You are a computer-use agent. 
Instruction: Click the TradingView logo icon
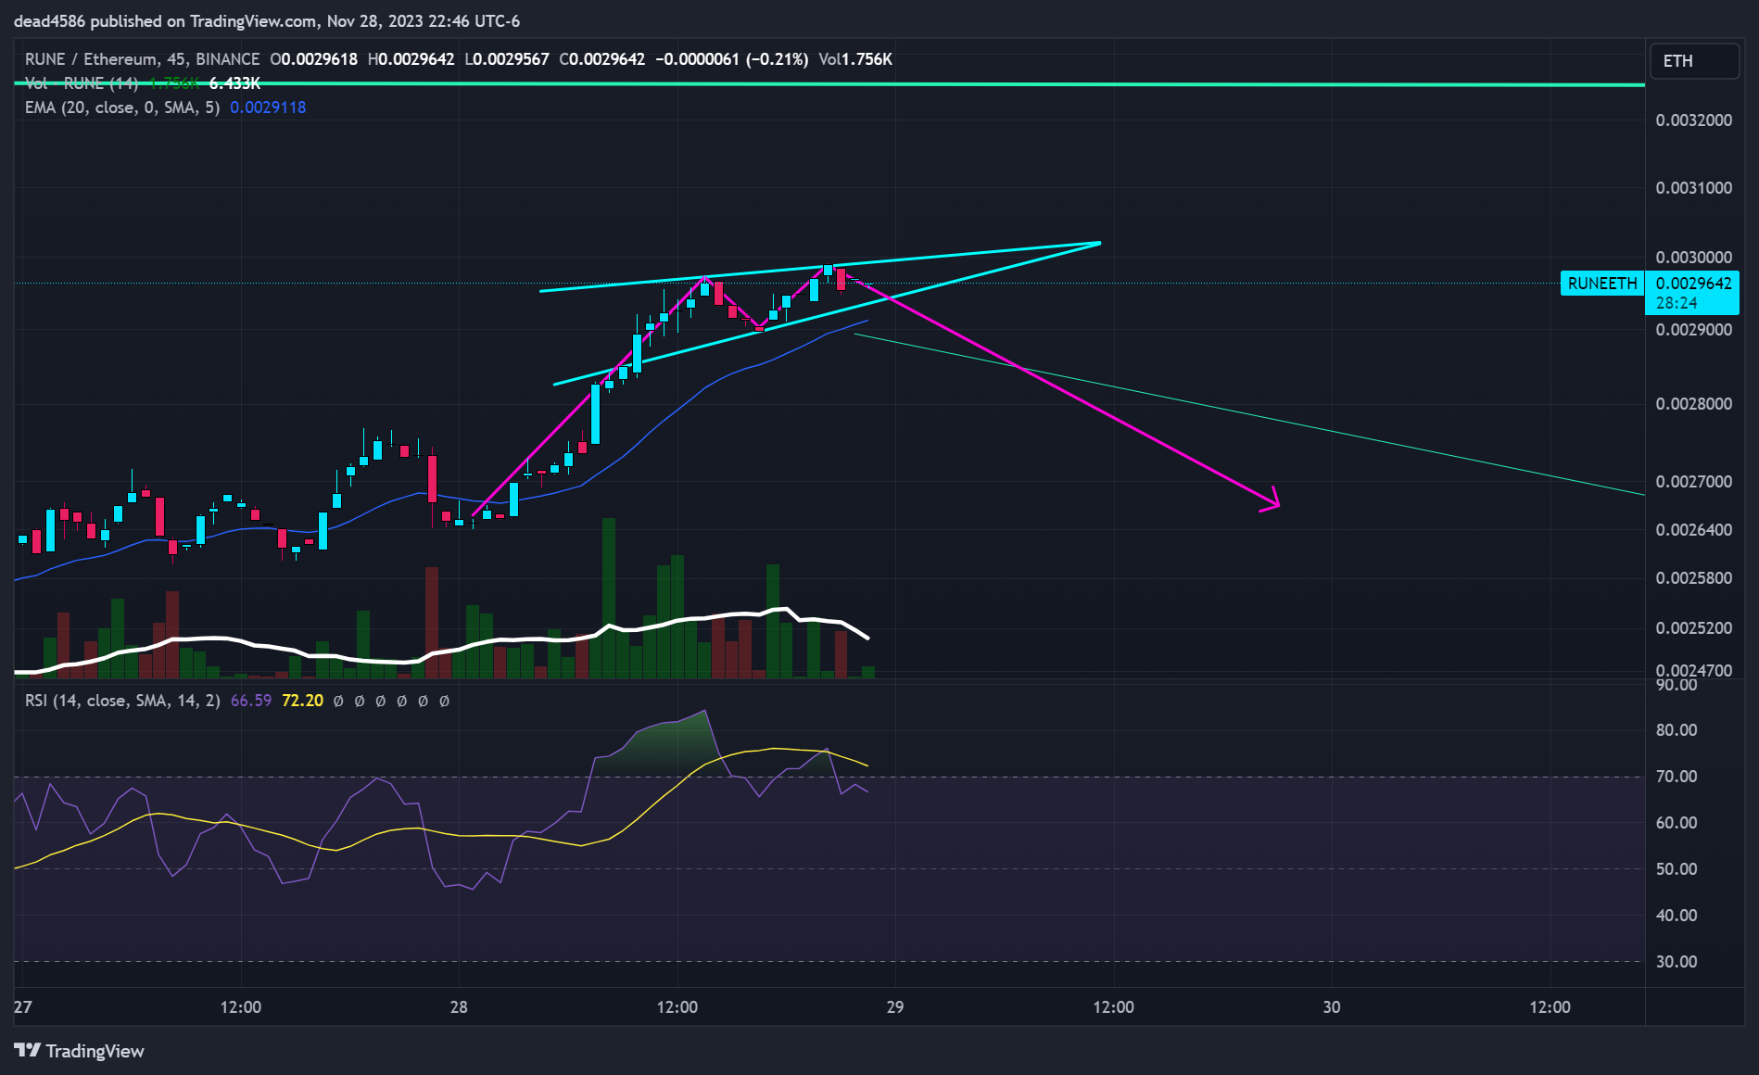coord(27,1050)
